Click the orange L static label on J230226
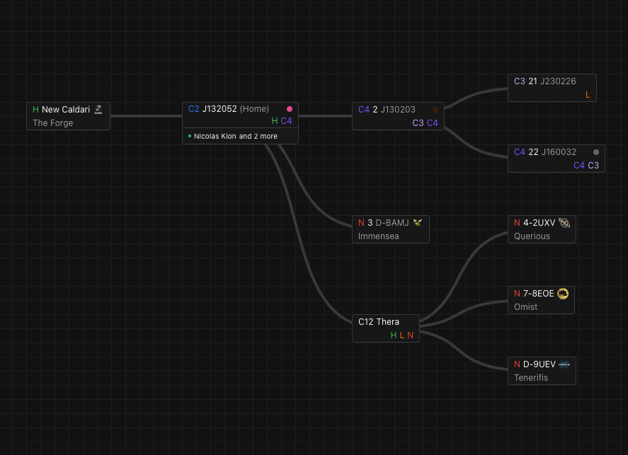Image resolution: width=628 pixels, height=455 pixels. [588, 94]
